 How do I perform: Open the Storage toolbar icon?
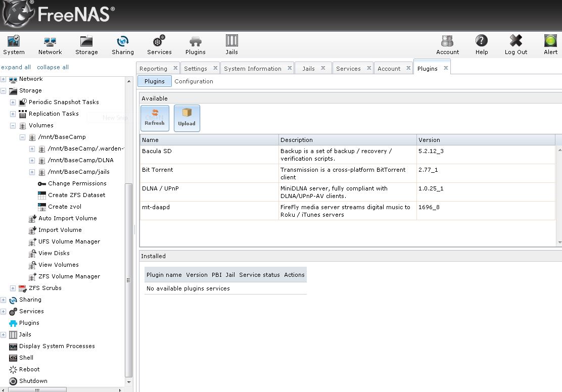pos(86,45)
